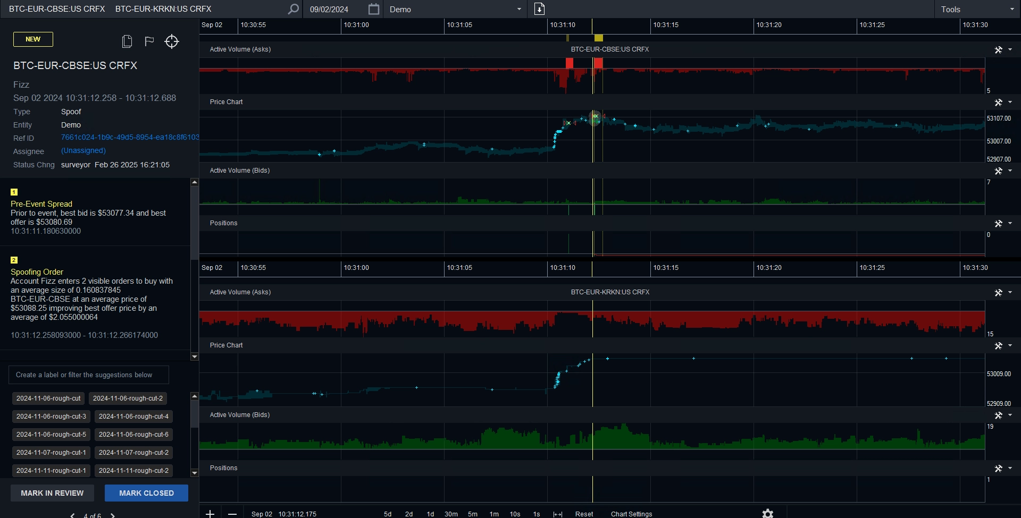Open the calendar date picker icon
This screenshot has width=1021, height=518.
[x=374, y=9]
